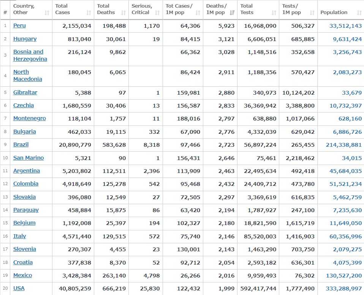Select the Gibraltar country link
364x295 pixels.
pos(25,92)
